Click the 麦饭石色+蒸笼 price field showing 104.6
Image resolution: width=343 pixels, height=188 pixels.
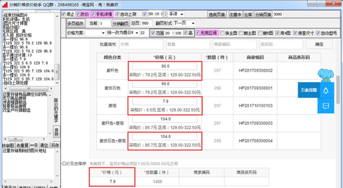point(165,136)
